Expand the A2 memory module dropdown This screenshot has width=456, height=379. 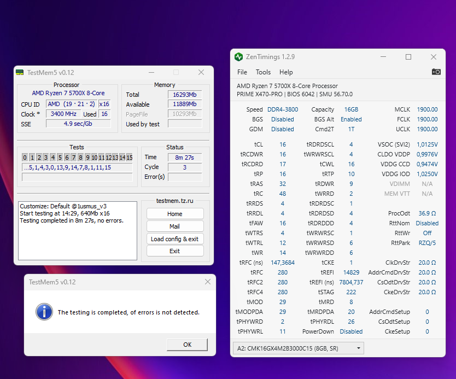click(x=299, y=348)
